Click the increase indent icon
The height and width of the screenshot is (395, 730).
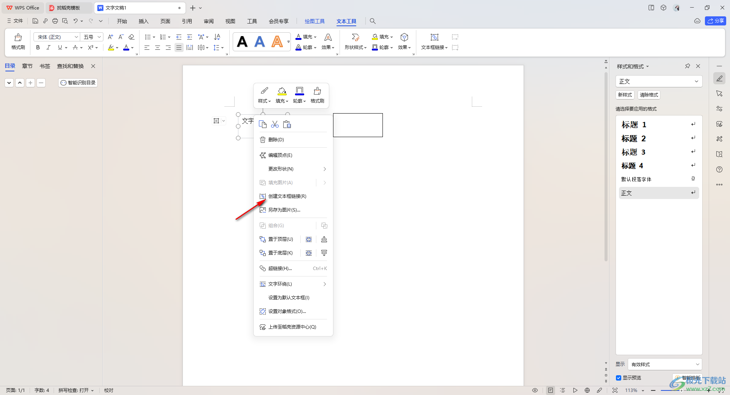189,37
